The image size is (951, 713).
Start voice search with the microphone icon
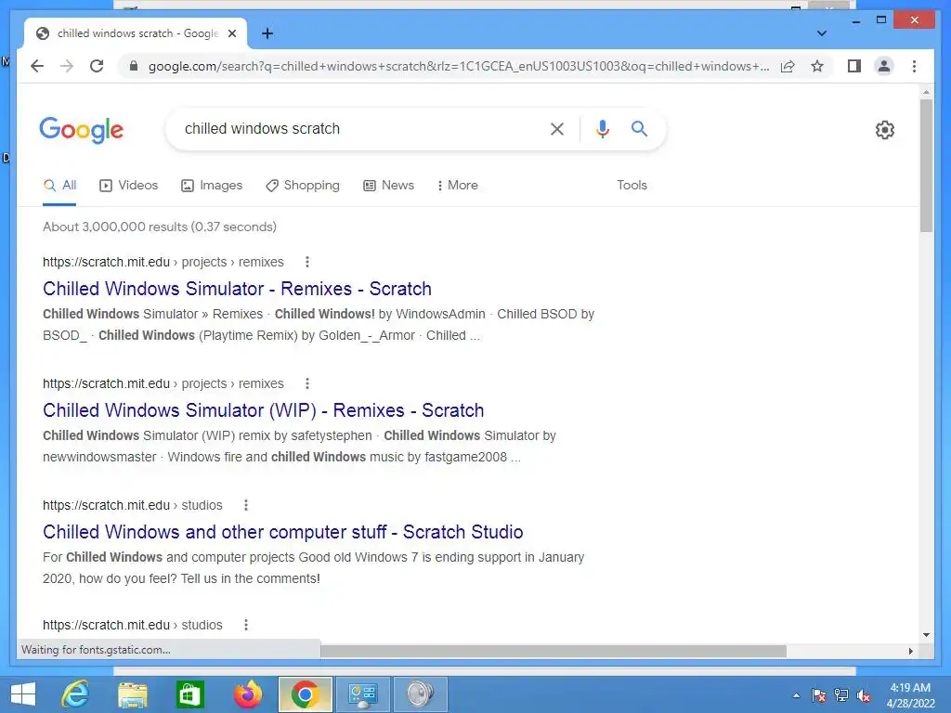(x=602, y=128)
